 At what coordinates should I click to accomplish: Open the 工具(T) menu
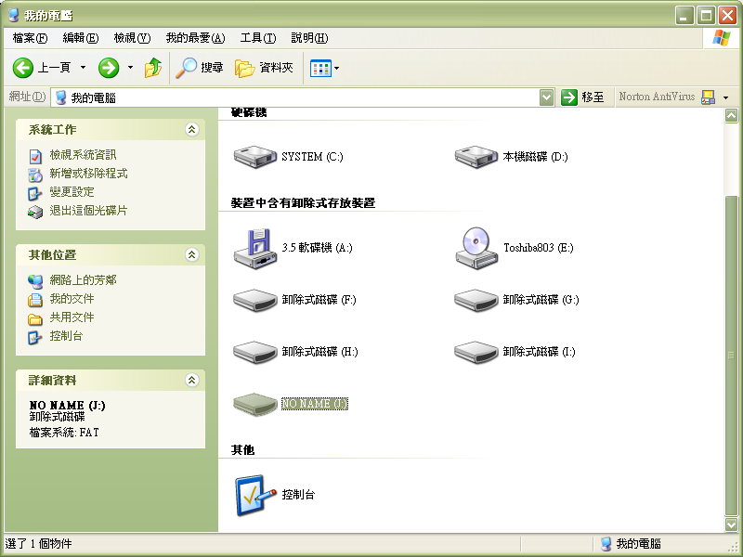click(x=258, y=38)
